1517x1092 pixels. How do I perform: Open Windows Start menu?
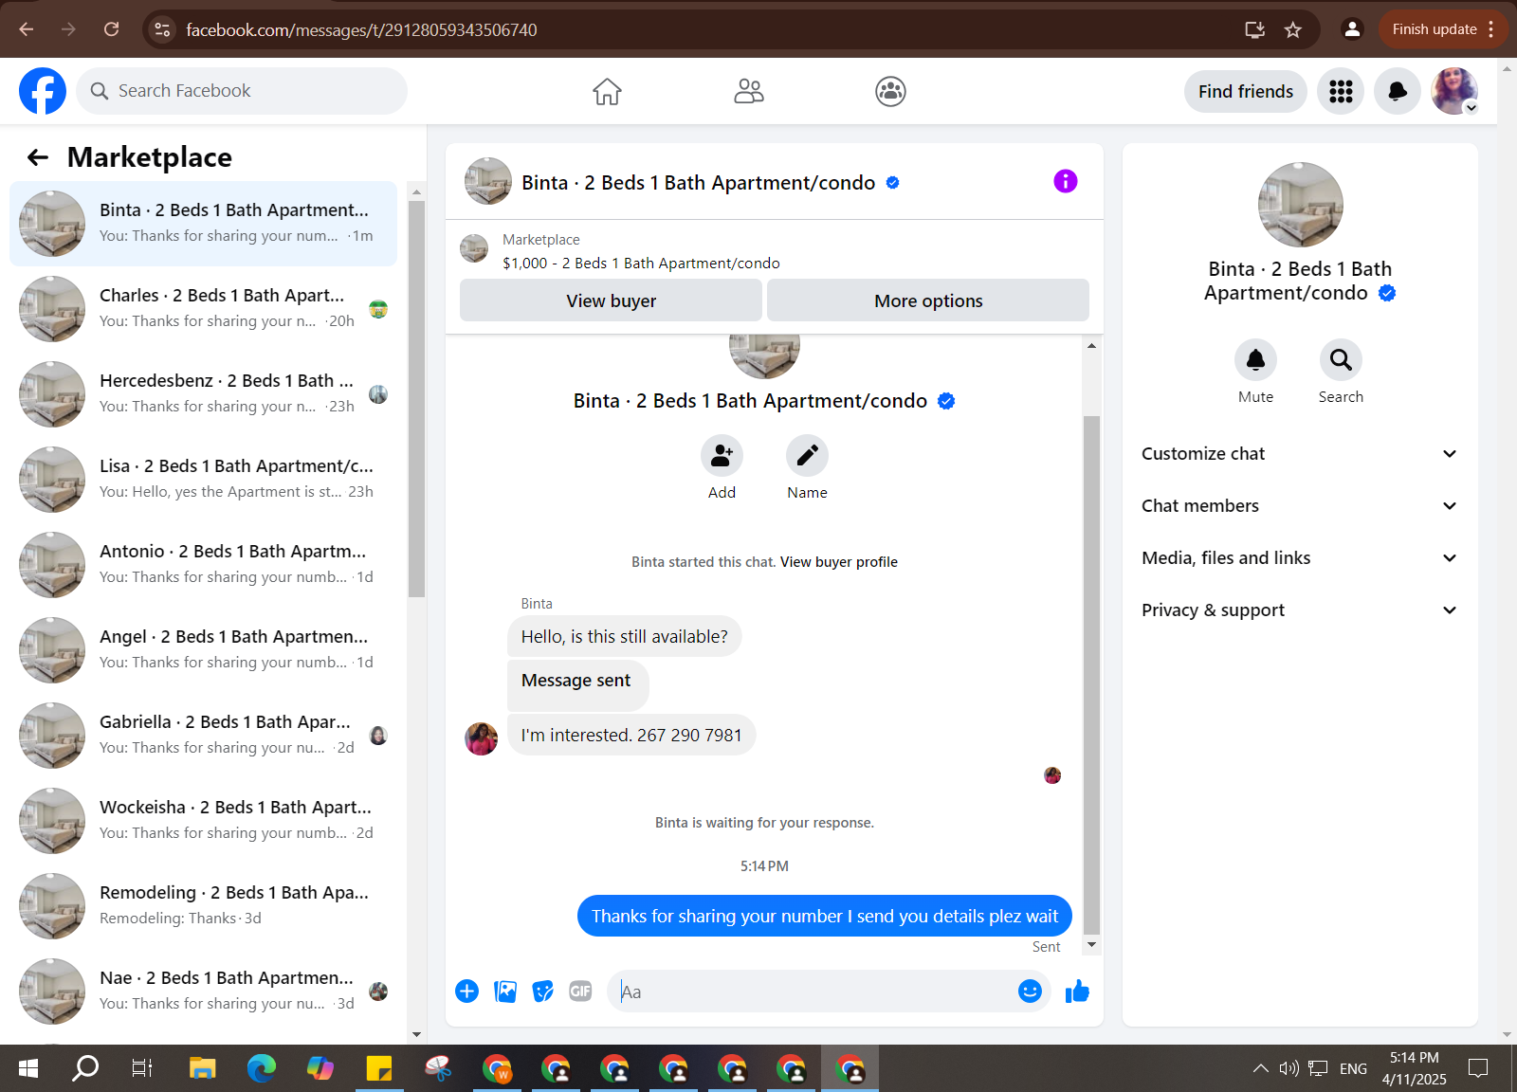tap(28, 1068)
